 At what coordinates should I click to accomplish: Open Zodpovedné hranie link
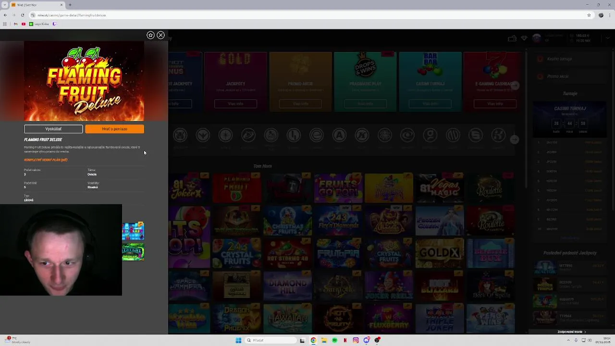point(572,332)
